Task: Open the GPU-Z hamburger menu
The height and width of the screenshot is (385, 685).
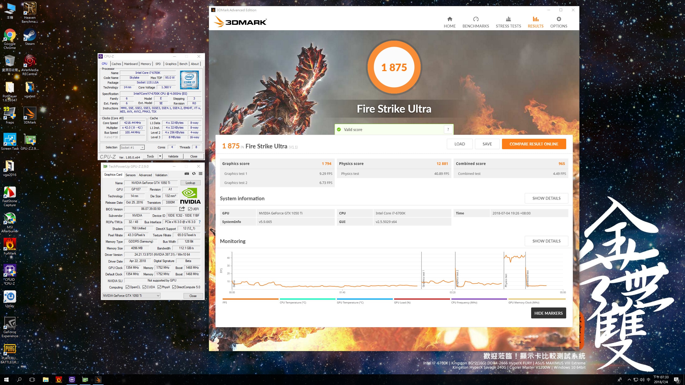Action: pos(200,174)
